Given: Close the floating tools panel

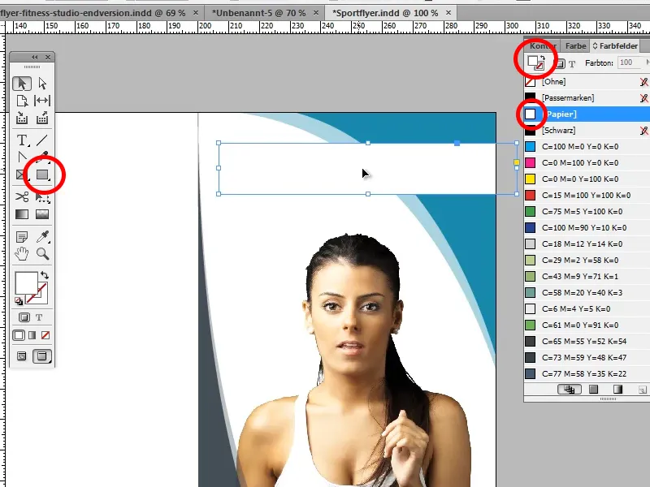Looking at the screenshot, I should [x=48, y=57].
